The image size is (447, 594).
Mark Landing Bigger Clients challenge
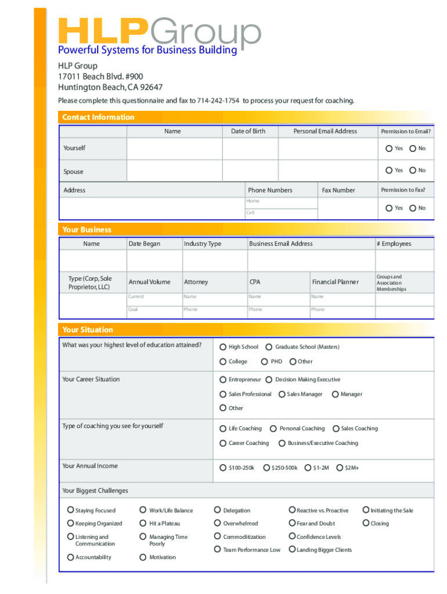pyautogui.click(x=292, y=549)
